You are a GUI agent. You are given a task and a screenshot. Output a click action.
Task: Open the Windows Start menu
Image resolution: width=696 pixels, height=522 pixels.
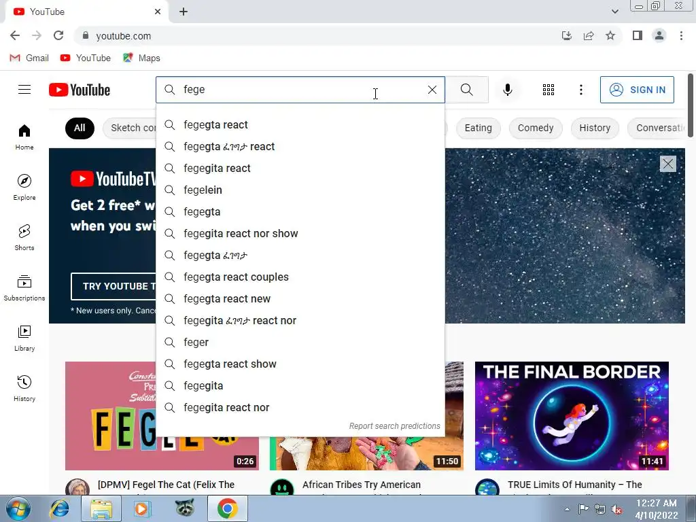(x=18, y=508)
